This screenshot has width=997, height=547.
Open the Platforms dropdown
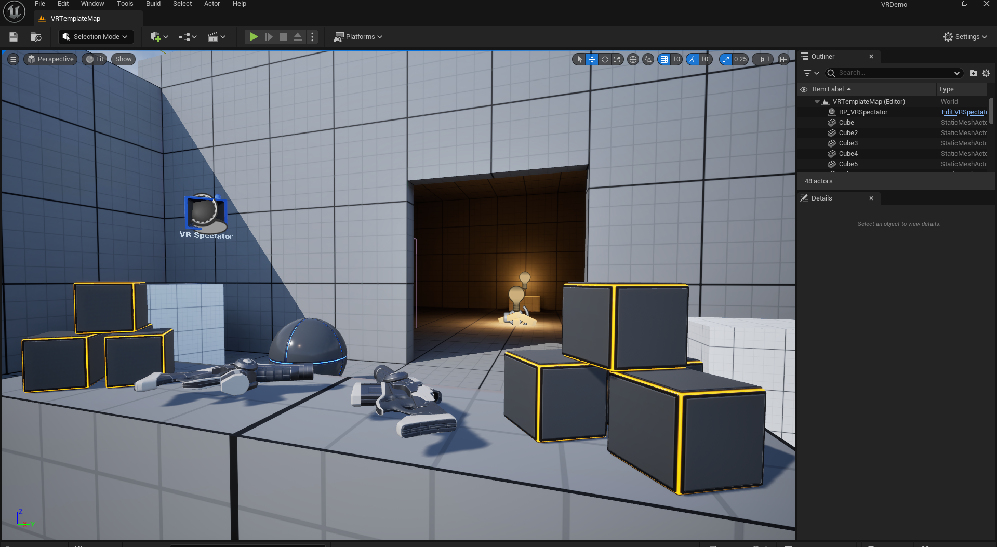358,37
